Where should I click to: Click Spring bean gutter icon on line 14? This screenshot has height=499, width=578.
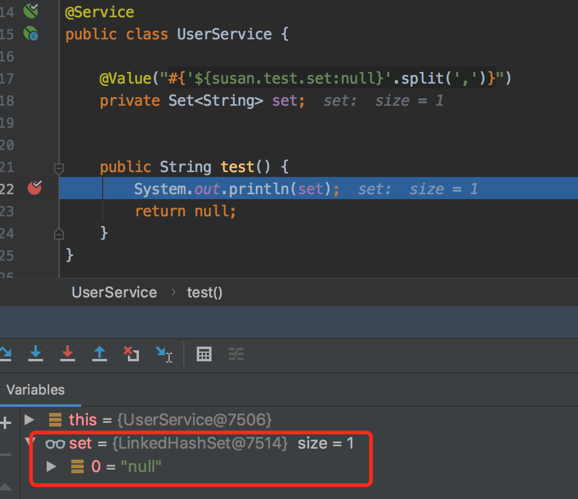[x=31, y=10]
